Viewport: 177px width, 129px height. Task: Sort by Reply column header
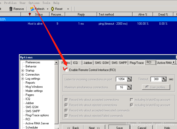pos(81,15)
